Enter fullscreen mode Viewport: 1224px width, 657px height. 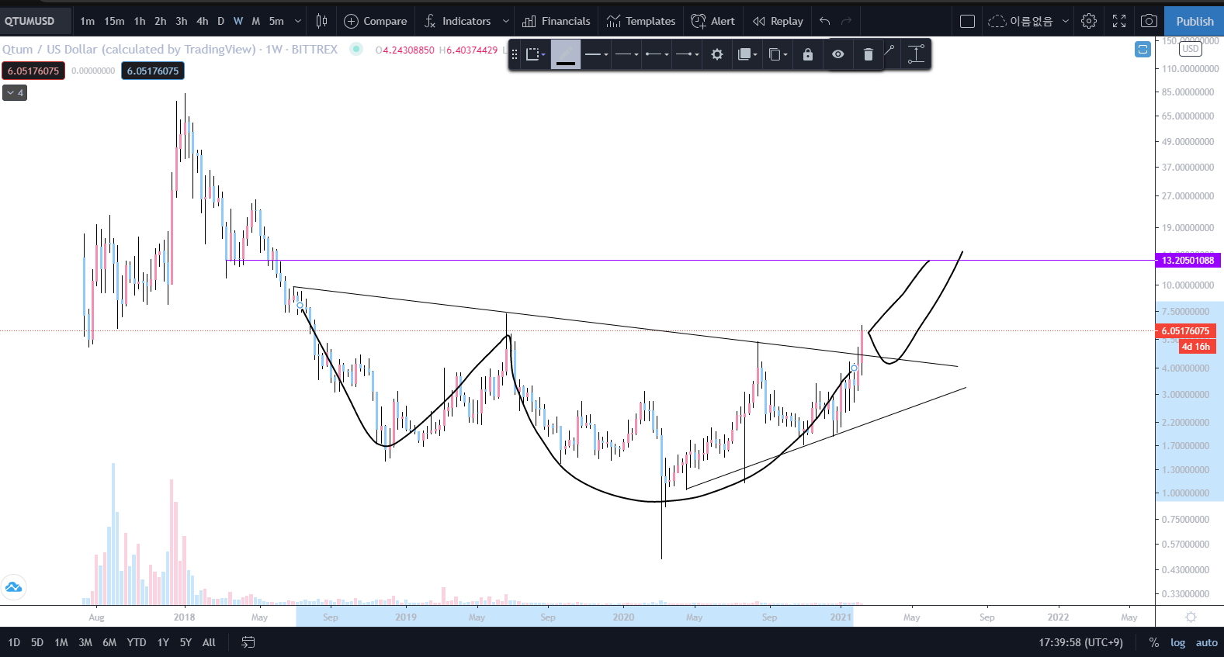1118,21
